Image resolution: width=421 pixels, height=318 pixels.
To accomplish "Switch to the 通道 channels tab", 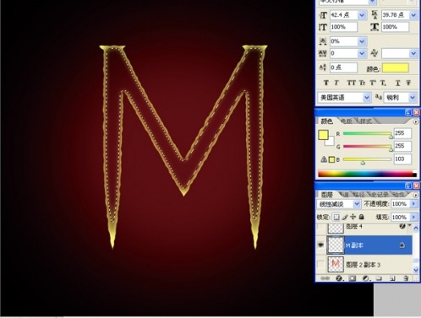I will coord(344,194).
